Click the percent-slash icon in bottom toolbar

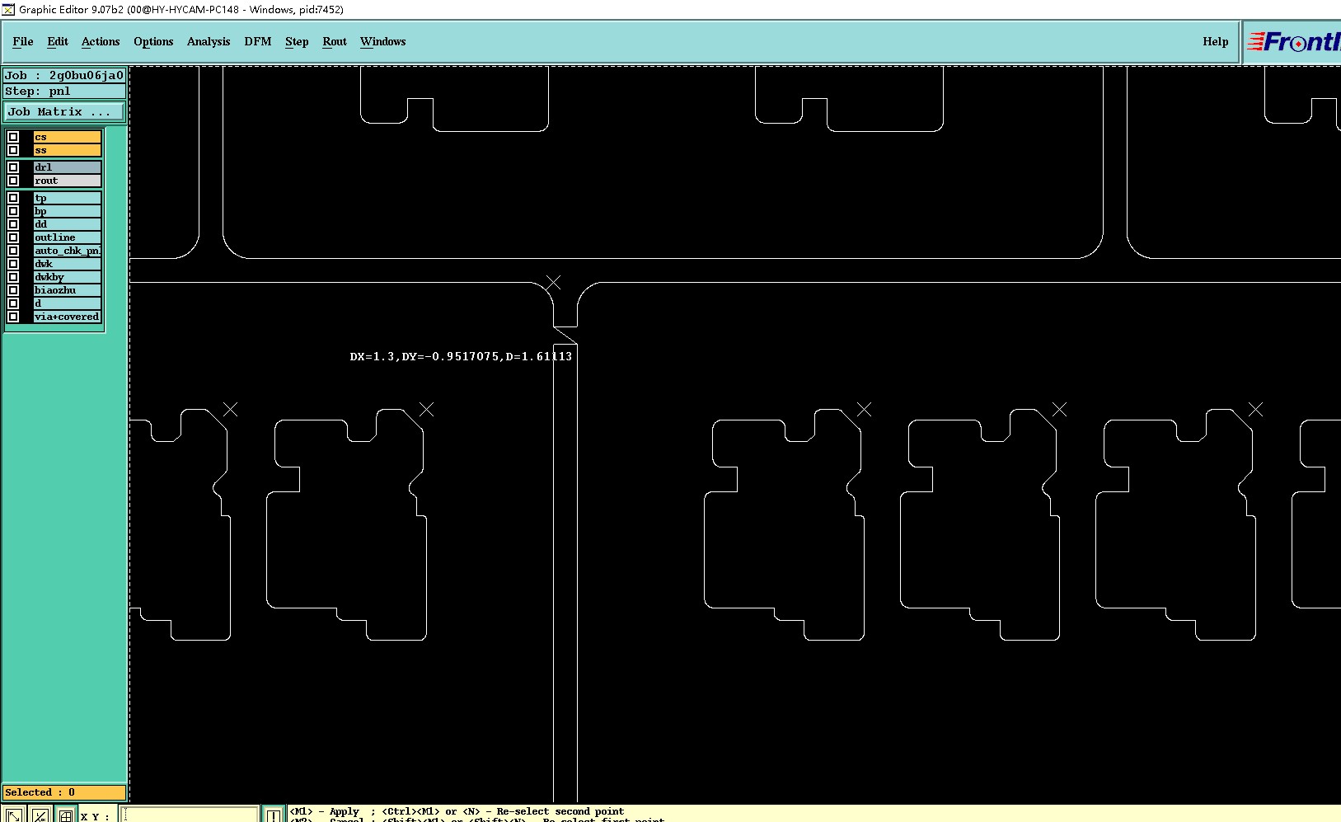[40, 815]
